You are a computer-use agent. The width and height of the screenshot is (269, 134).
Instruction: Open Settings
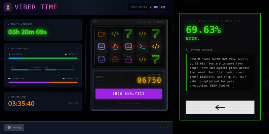coord(14,128)
